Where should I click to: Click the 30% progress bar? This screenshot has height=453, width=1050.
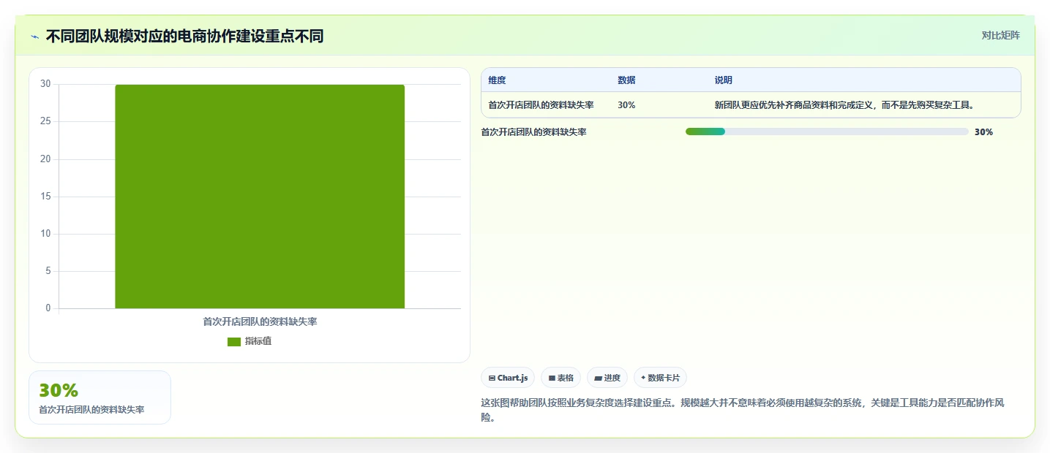tap(827, 132)
